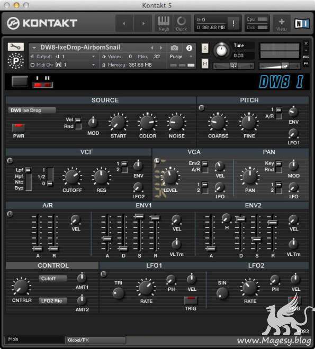The width and height of the screenshot is (315, 349).
Task: Click the pan slider under Tune
Action: click(233, 66)
